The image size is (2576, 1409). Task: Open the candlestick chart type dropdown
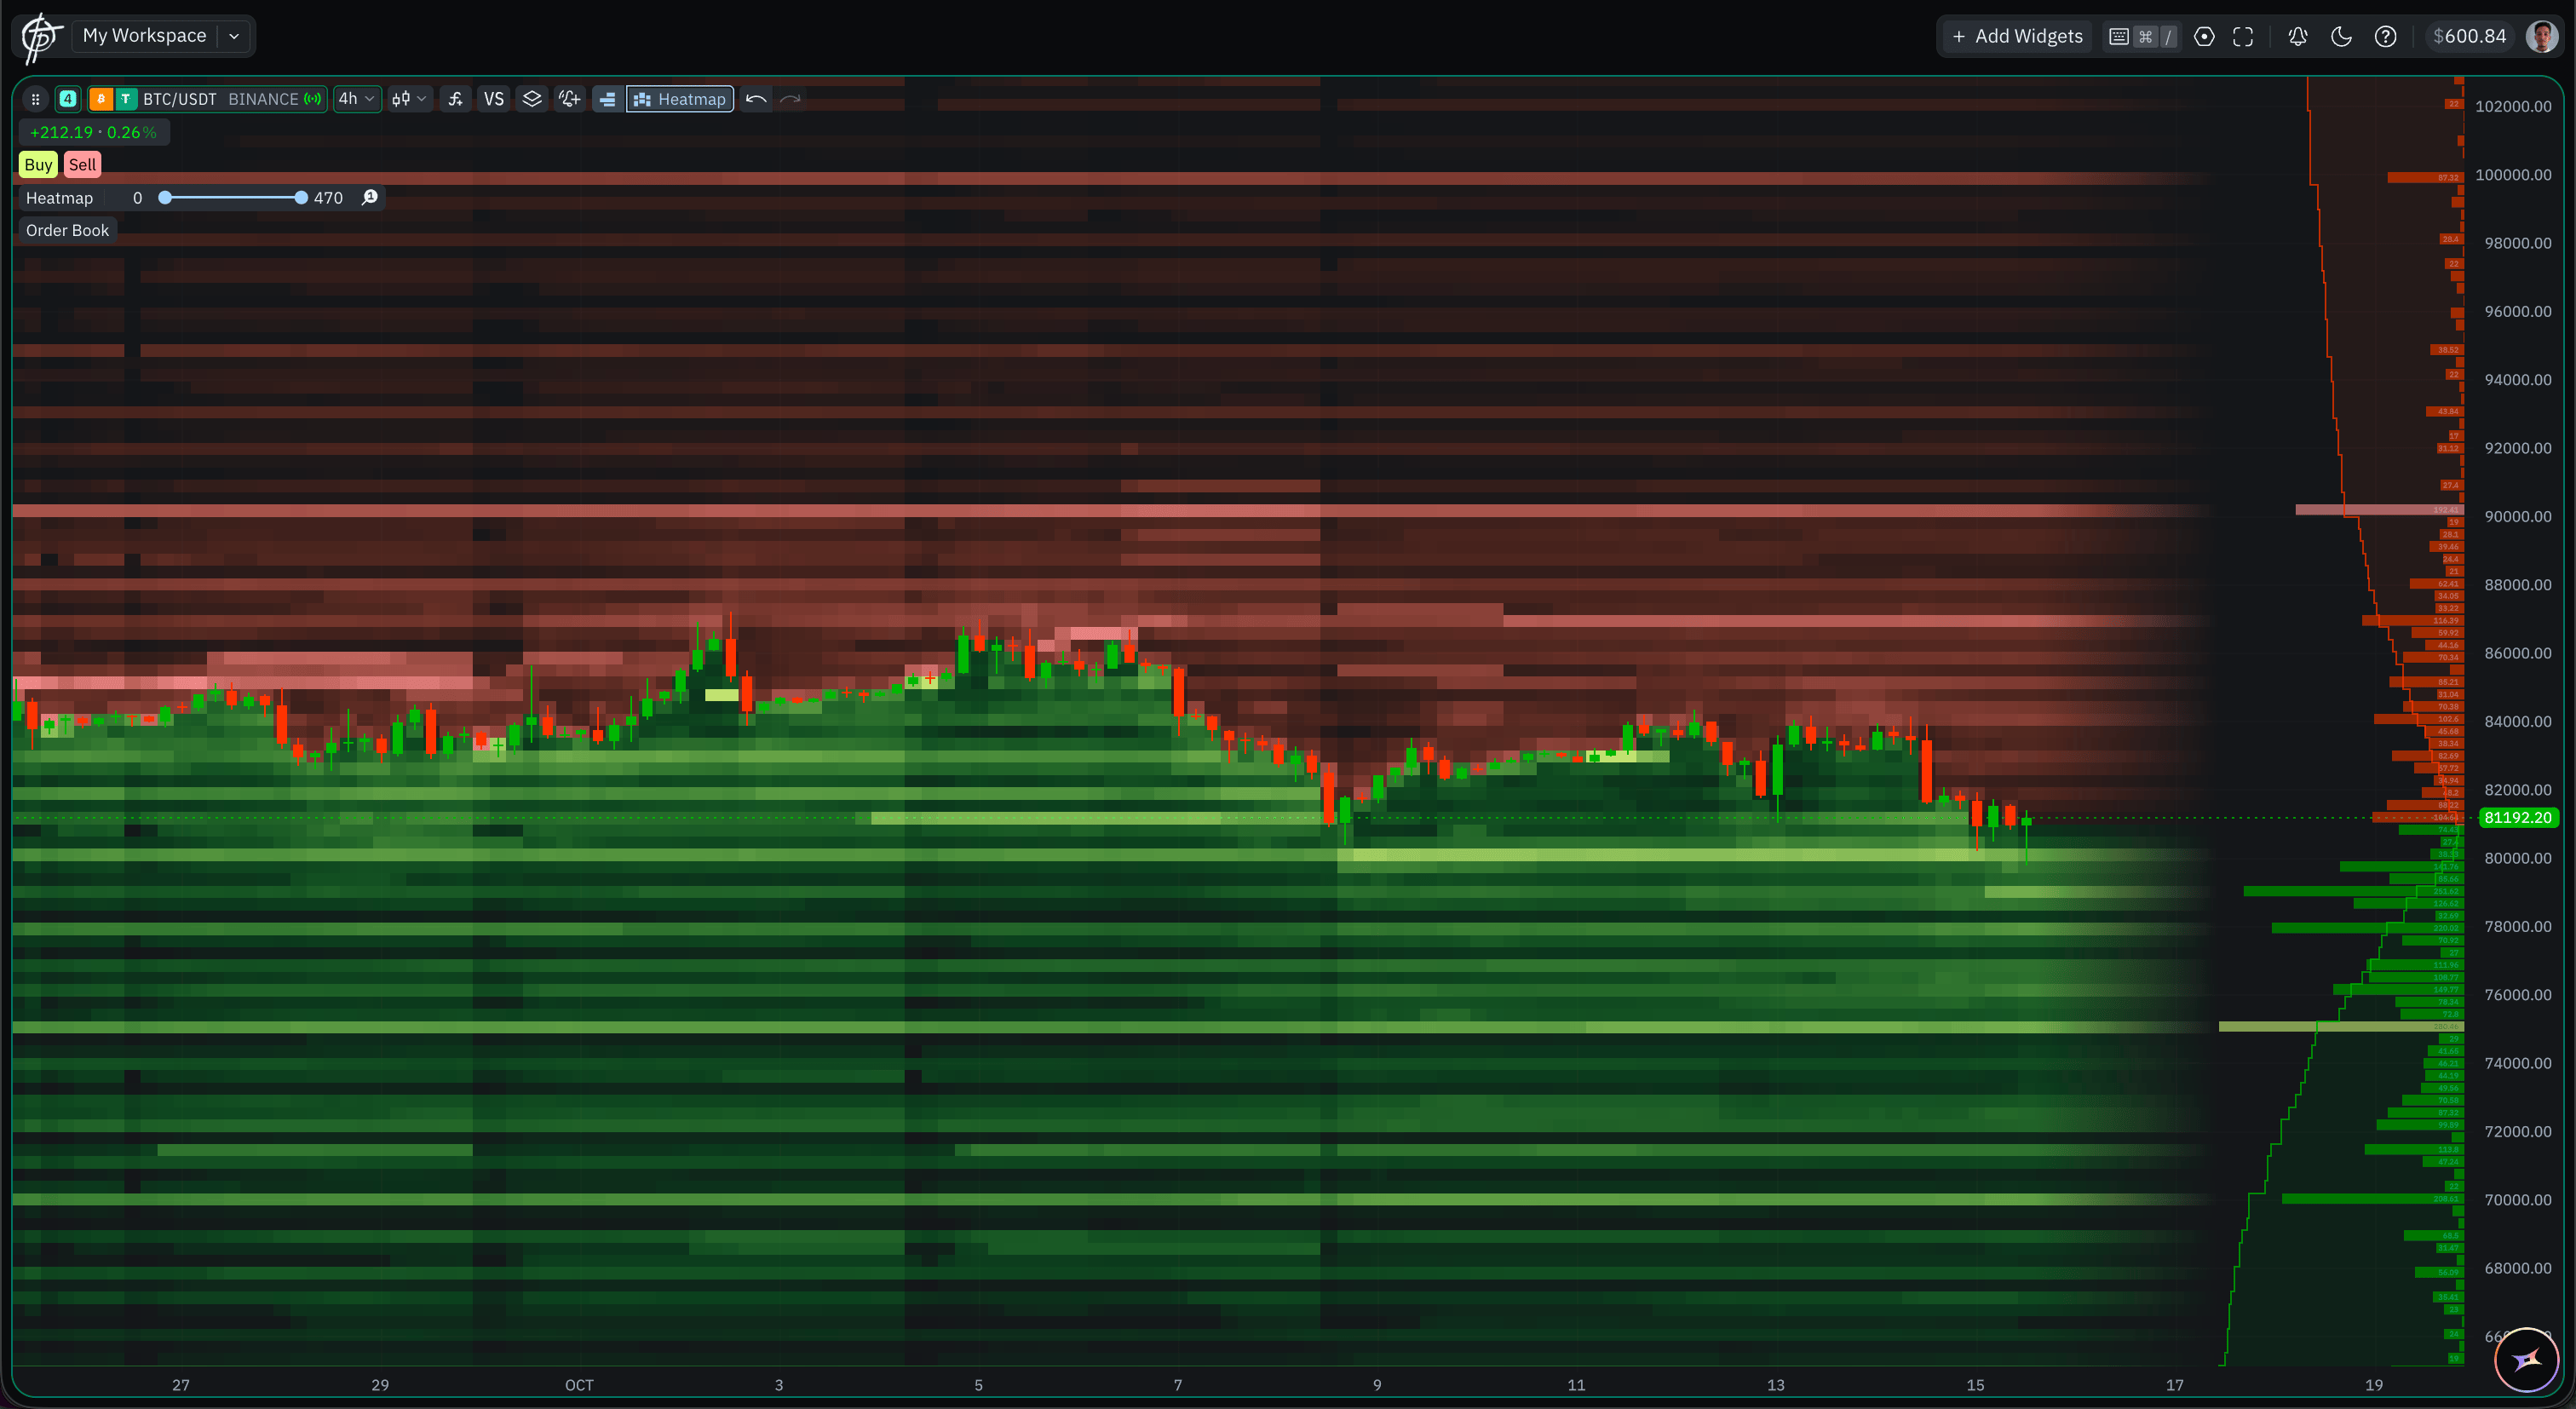pos(409,99)
